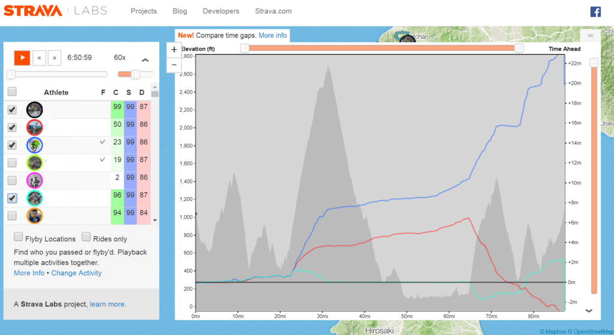This screenshot has height=335, width=614.
Task: Click the Change Activity link
Action: pos(76,273)
